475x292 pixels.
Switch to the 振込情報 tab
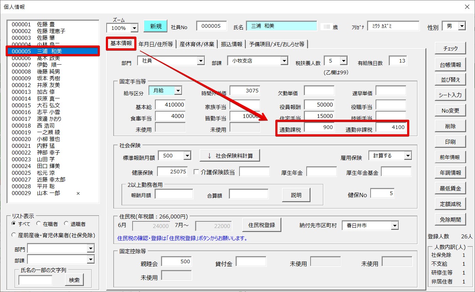click(231, 44)
